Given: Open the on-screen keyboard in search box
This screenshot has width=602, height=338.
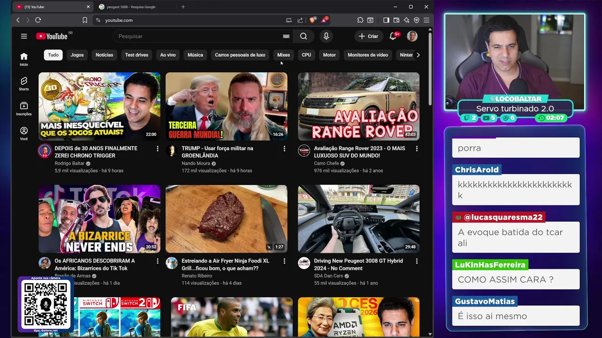Looking at the screenshot, I should pyautogui.click(x=286, y=36).
